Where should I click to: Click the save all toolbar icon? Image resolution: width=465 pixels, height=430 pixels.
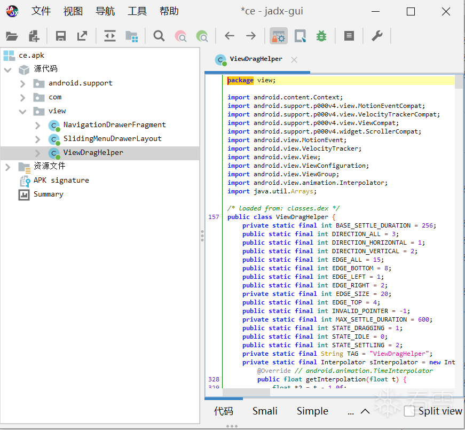(x=61, y=36)
